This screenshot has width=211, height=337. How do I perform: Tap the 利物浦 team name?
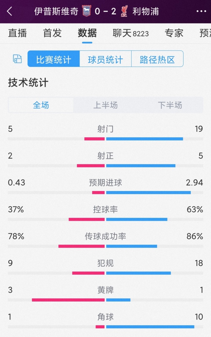coord(146,11)
